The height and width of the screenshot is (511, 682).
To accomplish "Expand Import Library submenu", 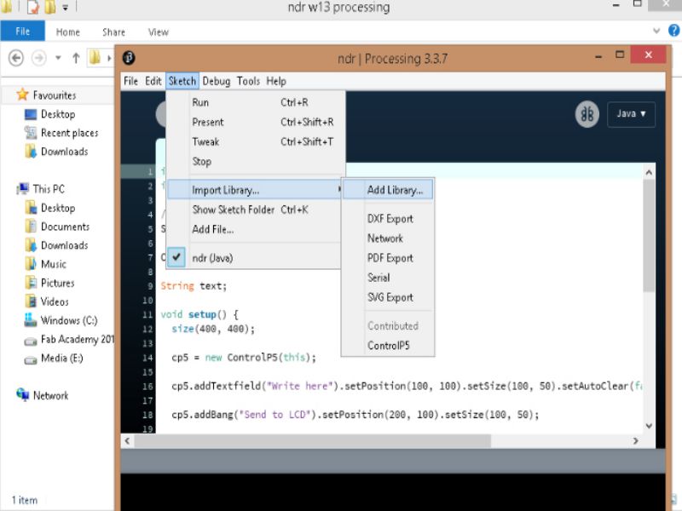I will 254,190.
